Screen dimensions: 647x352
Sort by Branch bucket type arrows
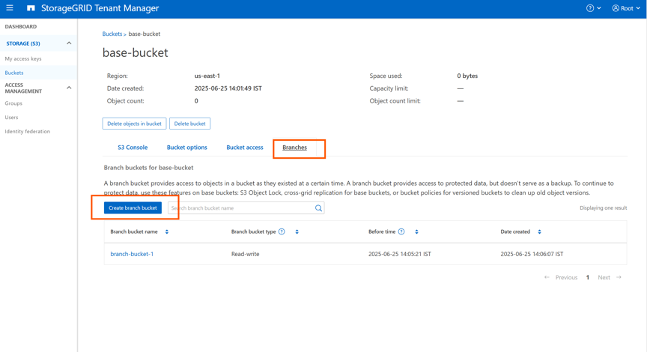tap(297, 232)
